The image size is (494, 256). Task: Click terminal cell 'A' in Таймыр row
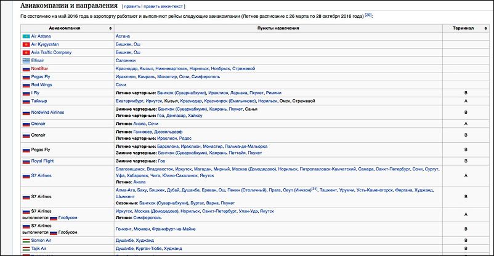point(466,102)
